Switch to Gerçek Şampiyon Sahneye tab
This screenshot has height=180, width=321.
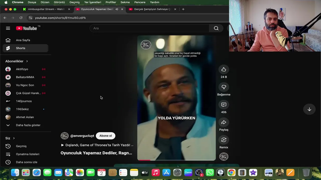(152, 9)
